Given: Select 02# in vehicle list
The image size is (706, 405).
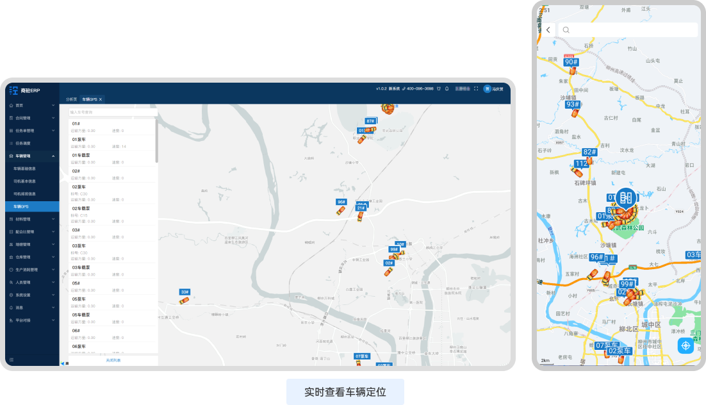Looking at the screenshot, I should (x=113, y=174).
